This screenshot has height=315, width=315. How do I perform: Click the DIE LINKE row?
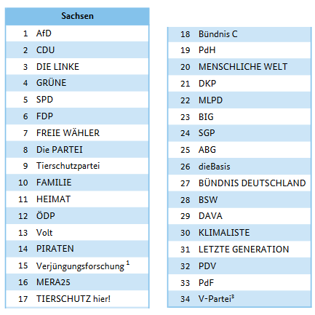coord(77,66)
